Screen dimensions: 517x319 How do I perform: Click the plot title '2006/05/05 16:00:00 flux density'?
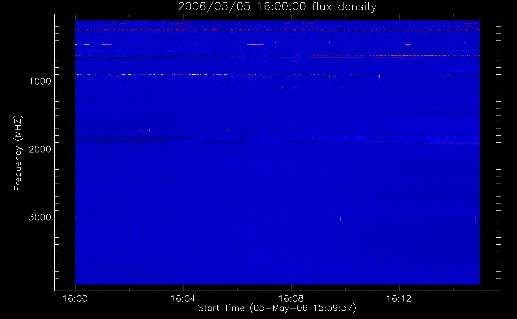click(277, 6)
